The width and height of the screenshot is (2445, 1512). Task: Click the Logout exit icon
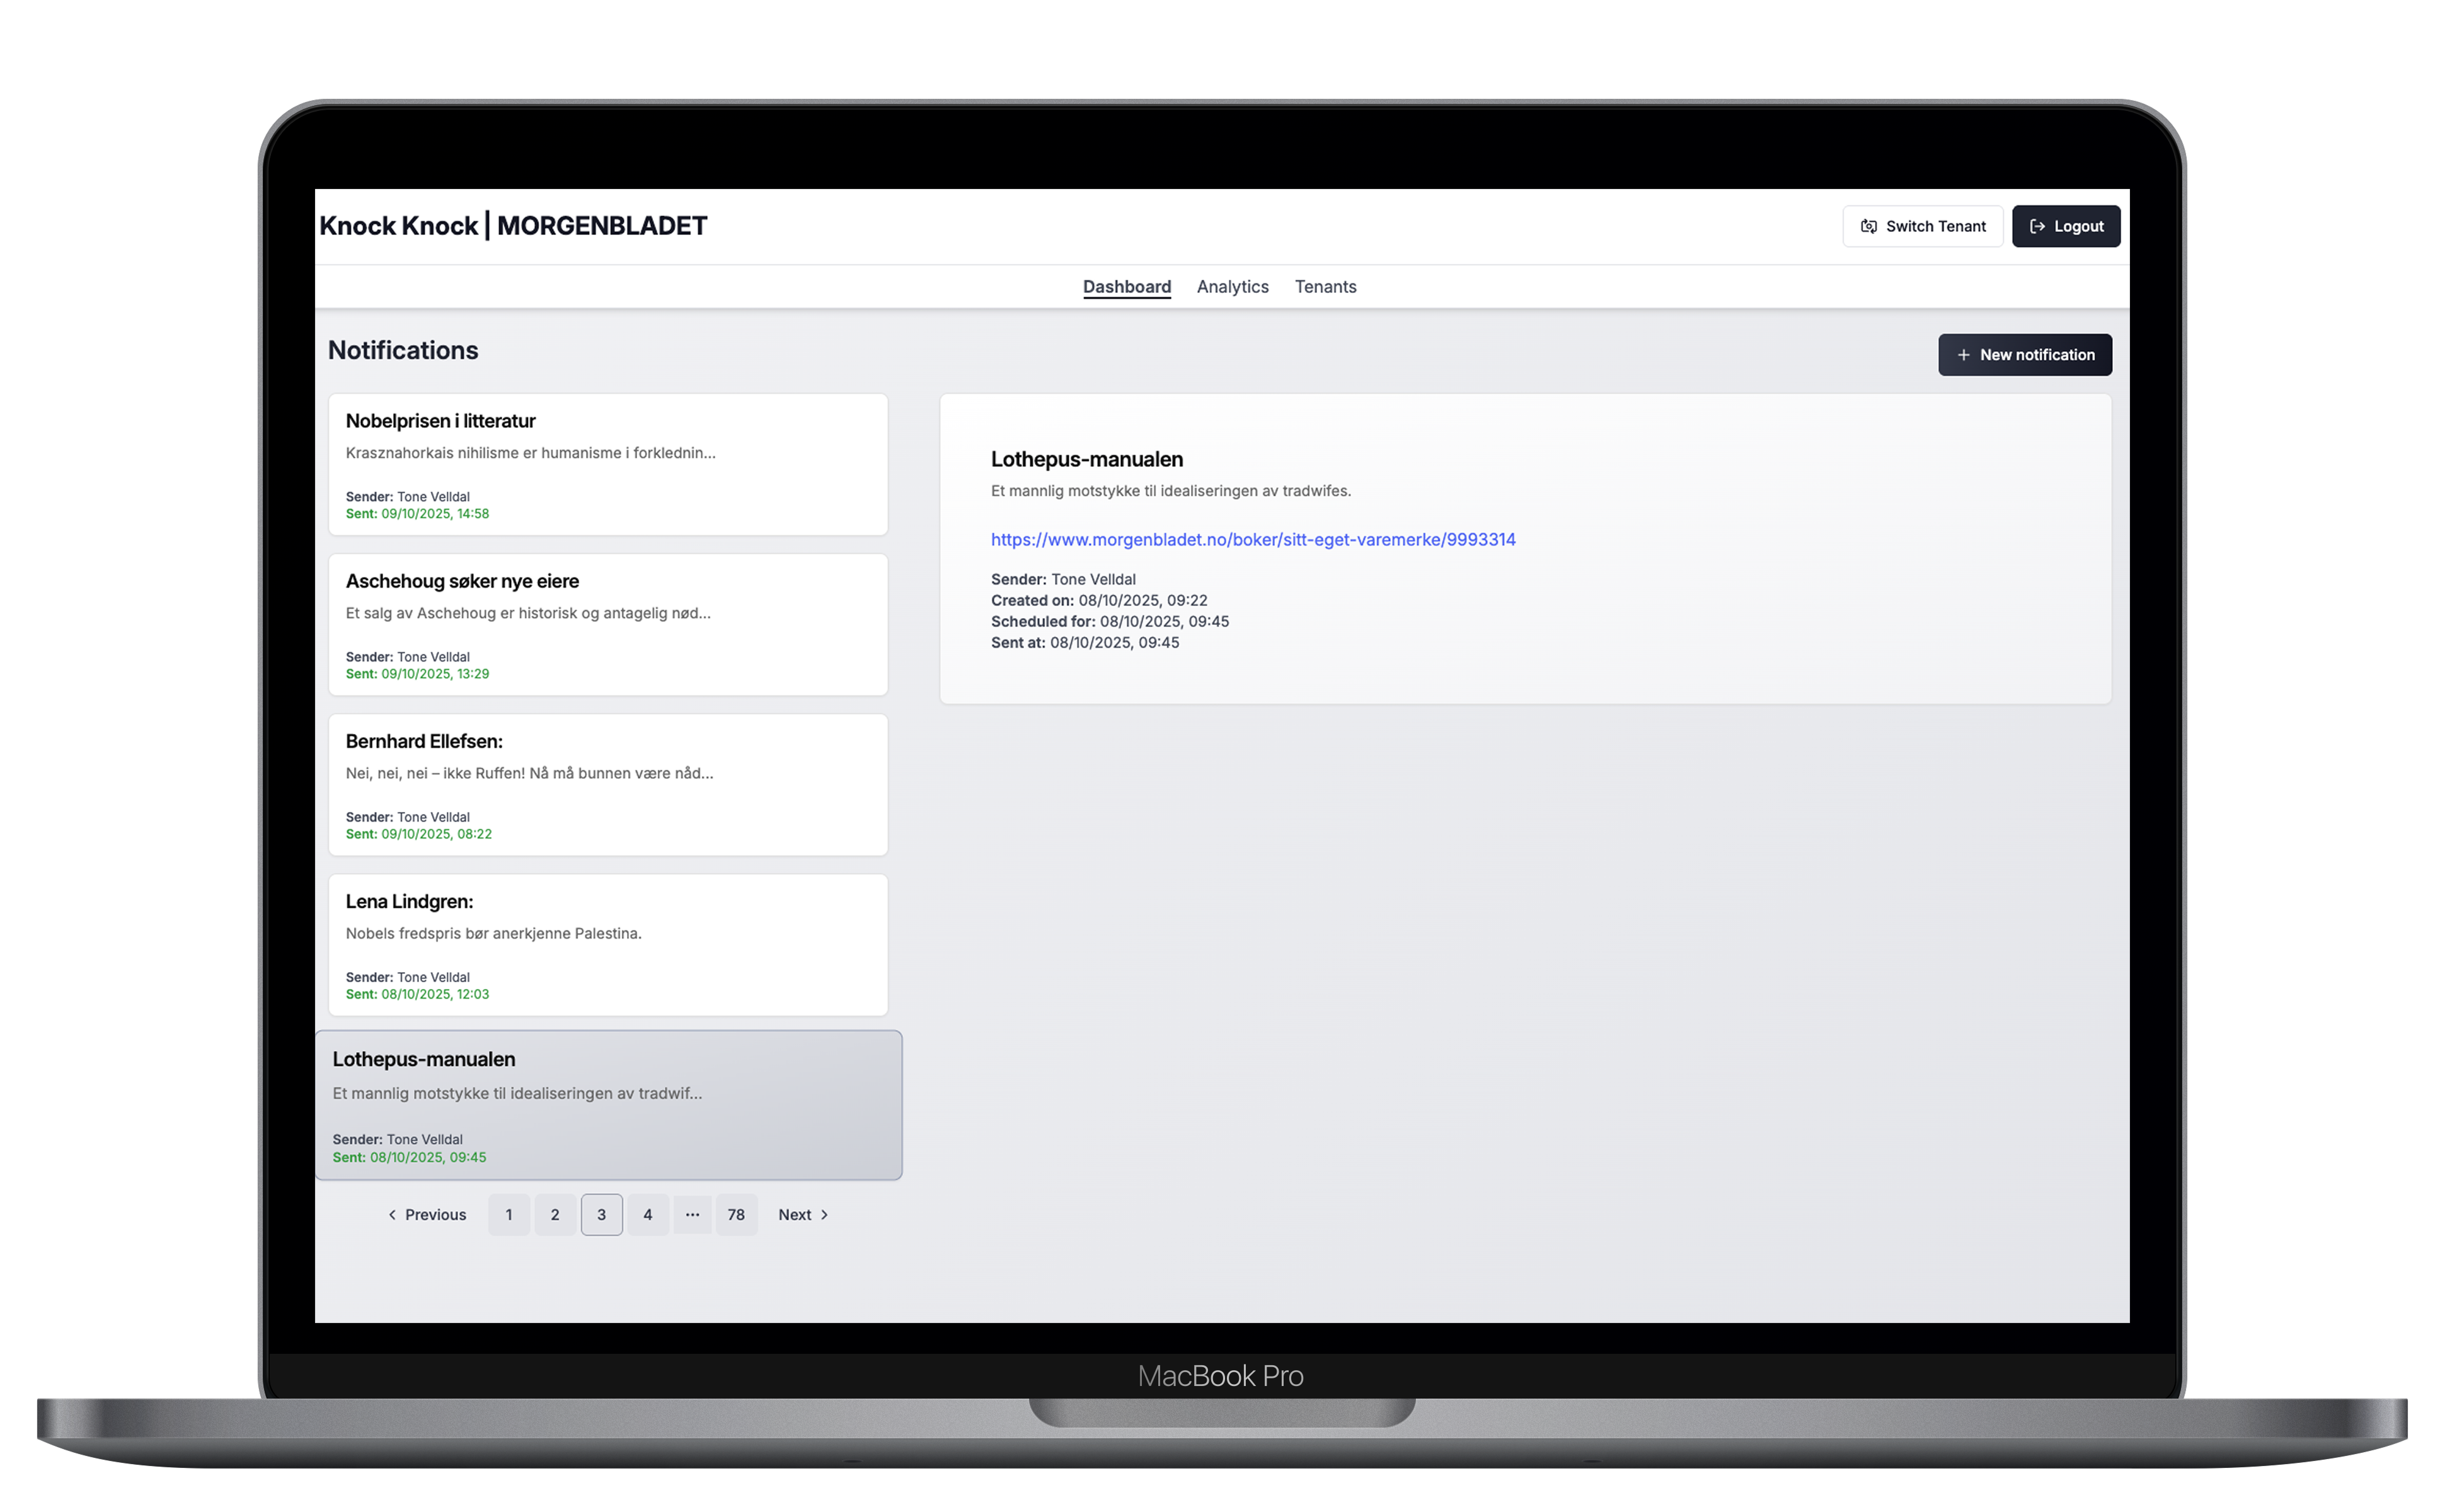(x=2037, y=226)
